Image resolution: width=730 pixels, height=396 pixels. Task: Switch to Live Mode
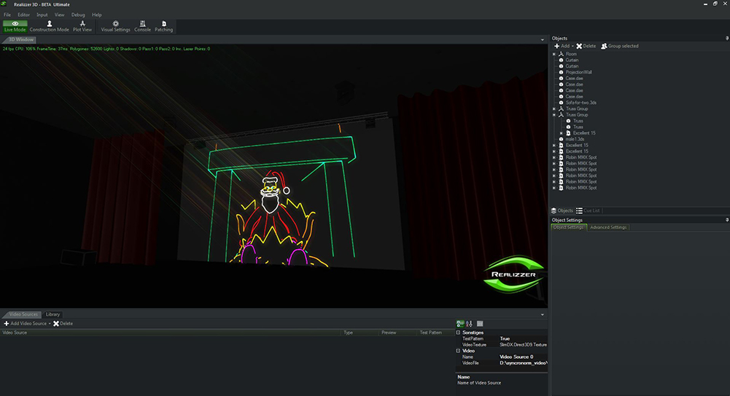[x=15, y=26]
